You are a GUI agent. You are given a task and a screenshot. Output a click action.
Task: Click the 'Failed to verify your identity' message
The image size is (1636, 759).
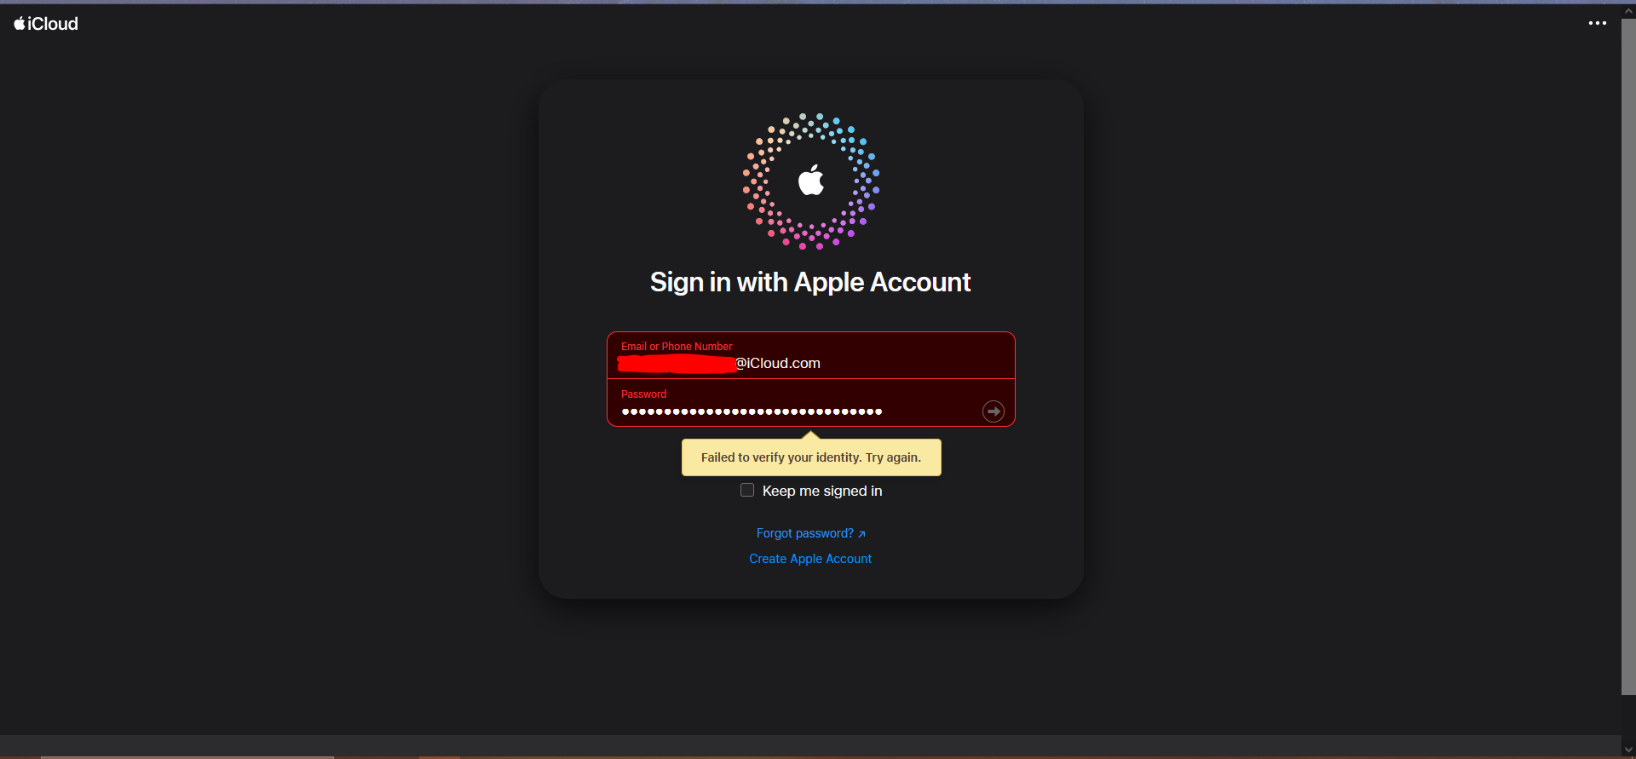(811, 457)
